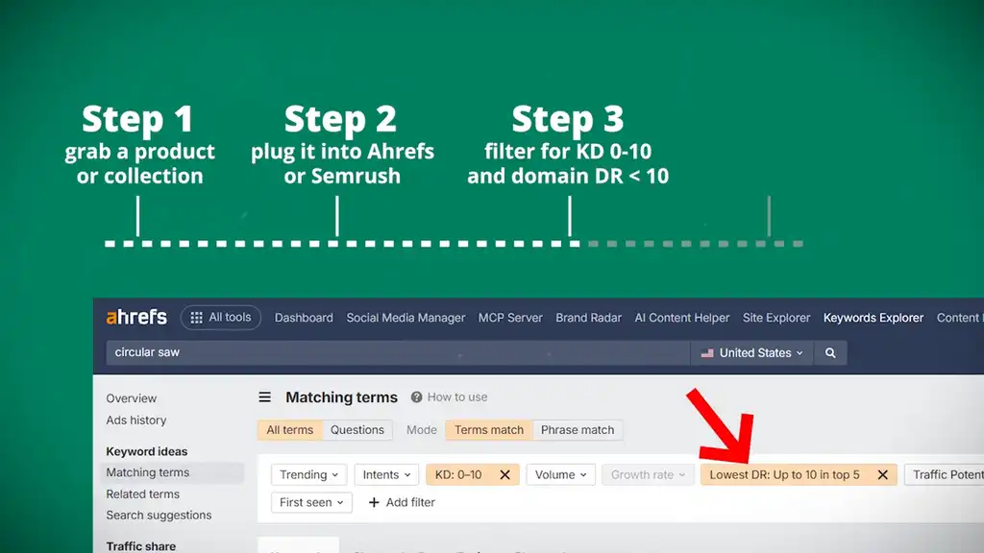
Task: Click the Ahrefs logo
Action: [136, 317]
